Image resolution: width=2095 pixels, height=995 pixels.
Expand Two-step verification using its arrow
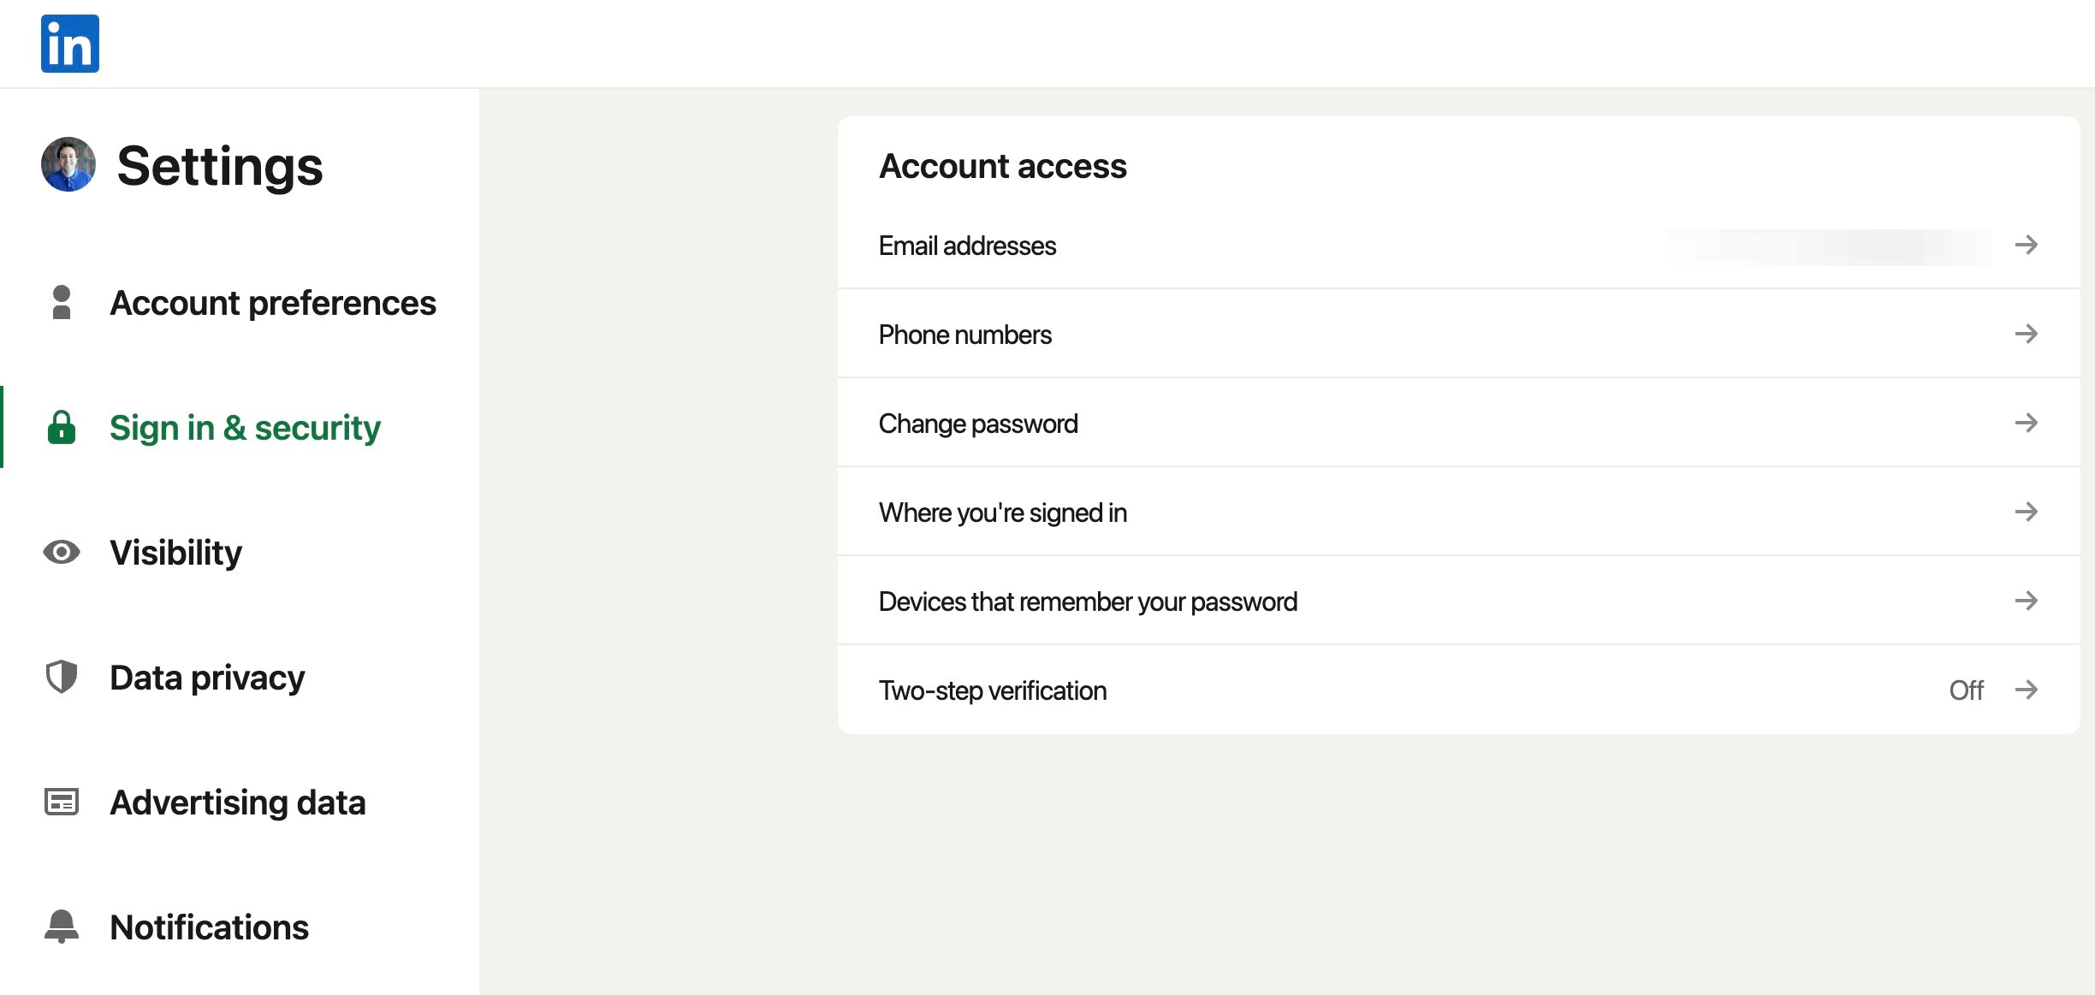(2026, 690)
